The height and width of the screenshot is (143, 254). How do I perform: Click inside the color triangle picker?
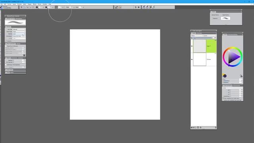tap(233, 57)
